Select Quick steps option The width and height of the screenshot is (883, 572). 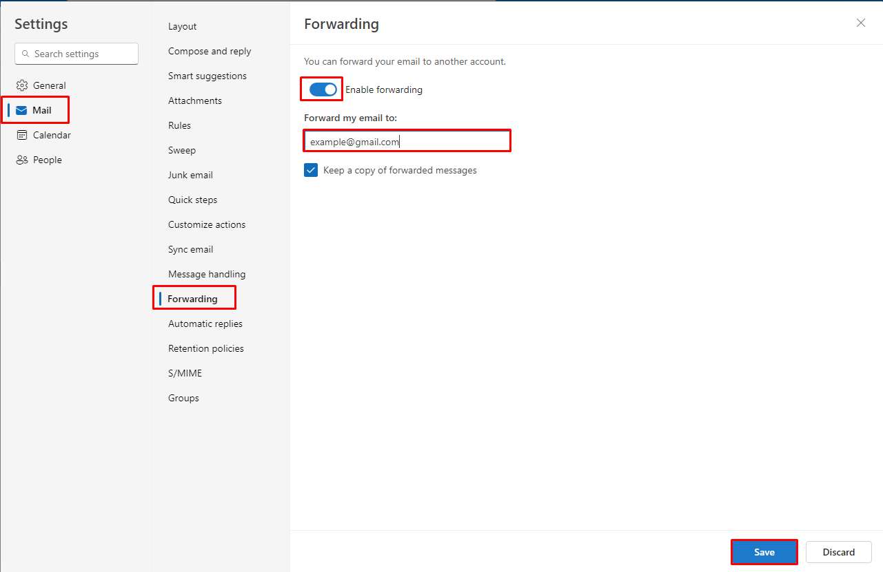pos(192,200)
